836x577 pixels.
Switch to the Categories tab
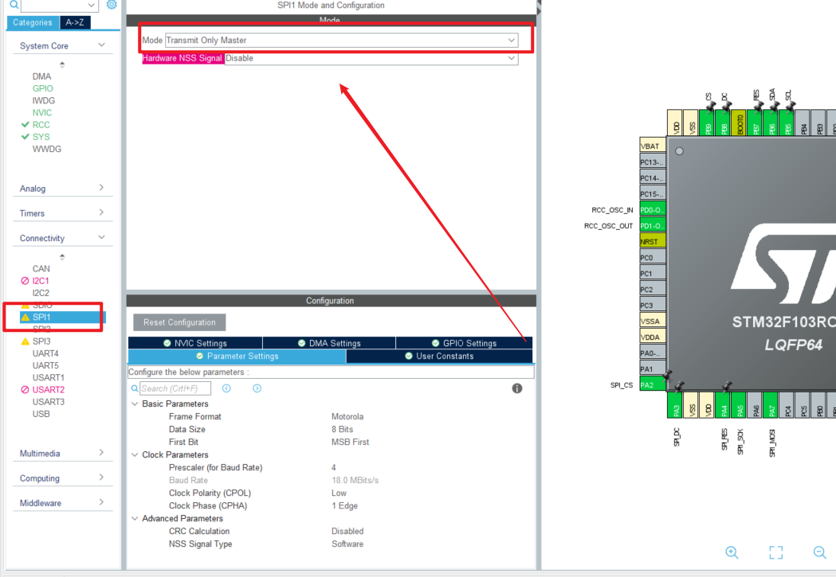[x=33, y=22]
